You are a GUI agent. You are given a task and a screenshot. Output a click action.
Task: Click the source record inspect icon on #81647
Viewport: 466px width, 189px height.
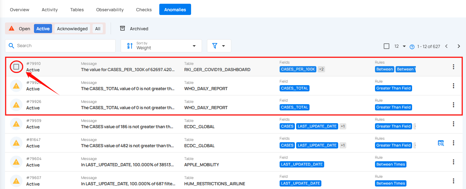(x=441, y=143)
